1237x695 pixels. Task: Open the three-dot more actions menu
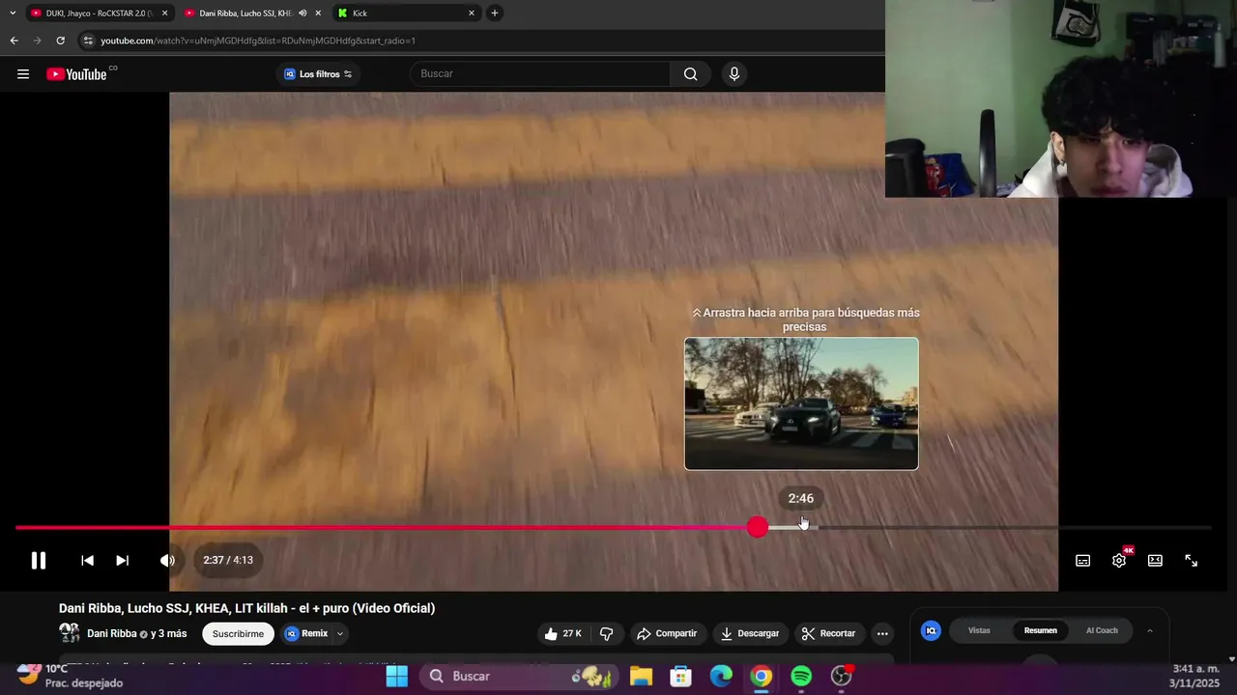point(882,633)
